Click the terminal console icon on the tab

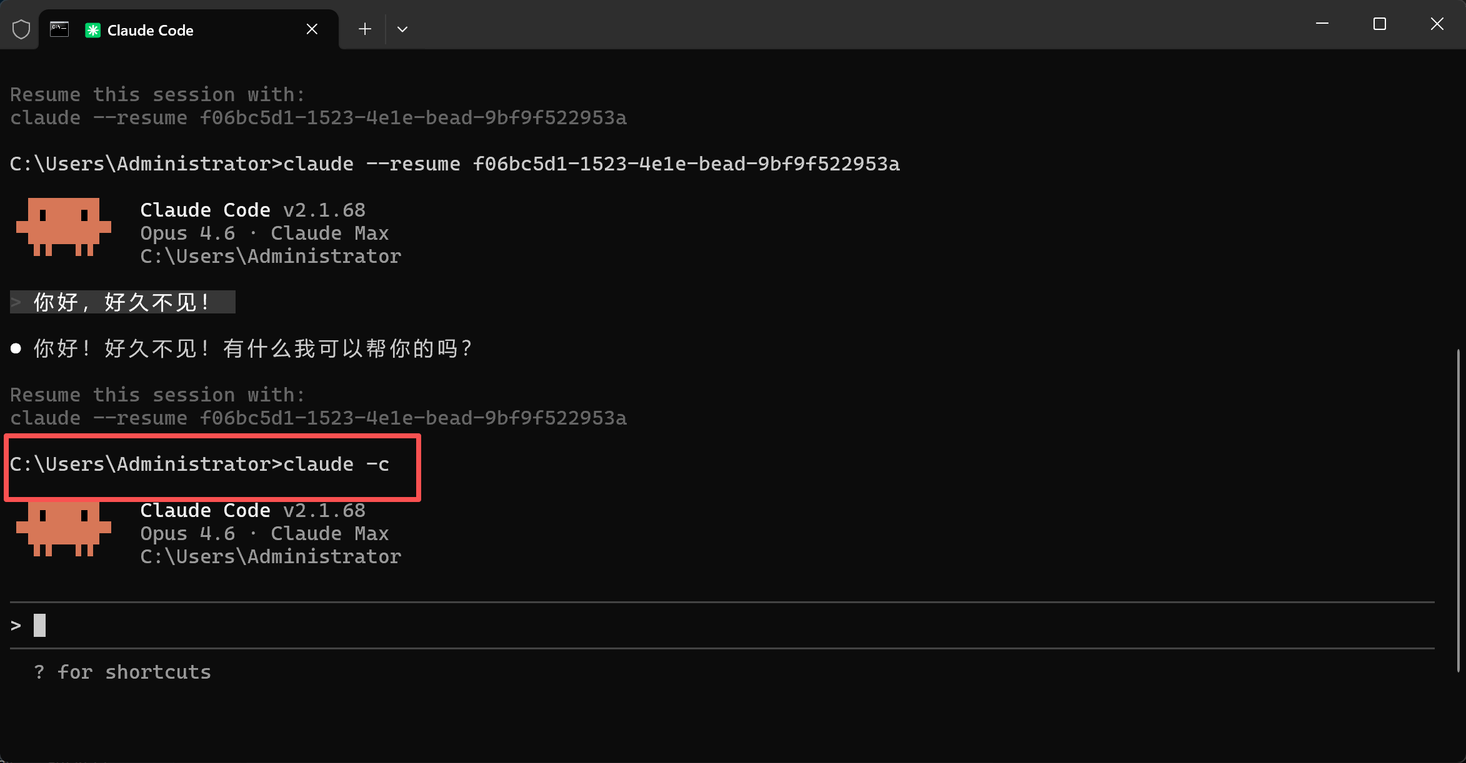pos(59,29)
